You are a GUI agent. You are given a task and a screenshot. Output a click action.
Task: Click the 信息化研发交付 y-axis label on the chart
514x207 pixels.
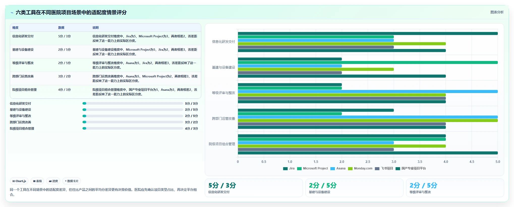click(x=223, y=42)
